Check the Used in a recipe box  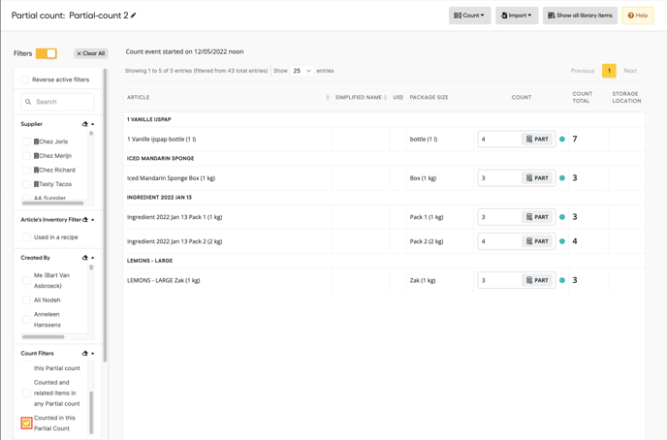tap(26, 237)
